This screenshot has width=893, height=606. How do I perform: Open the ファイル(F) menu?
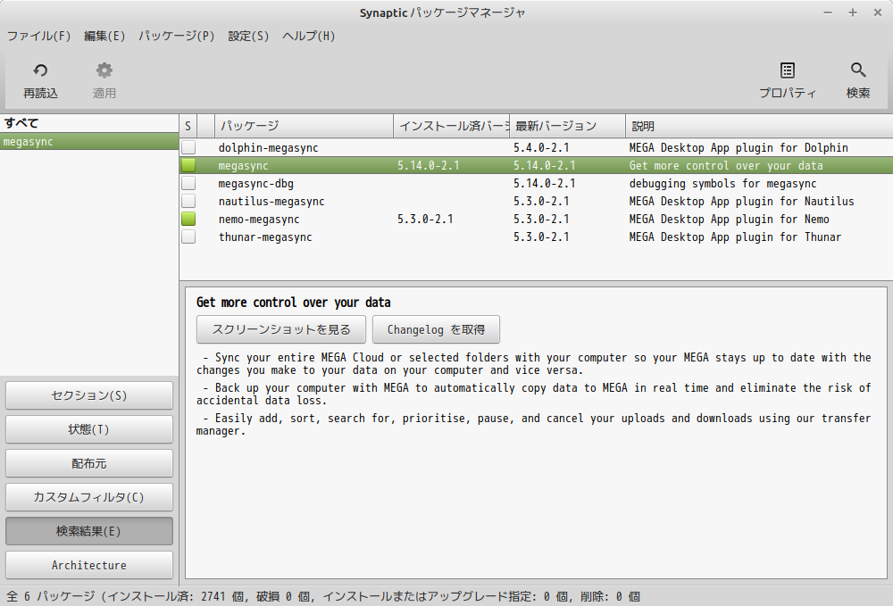point(38,36)
